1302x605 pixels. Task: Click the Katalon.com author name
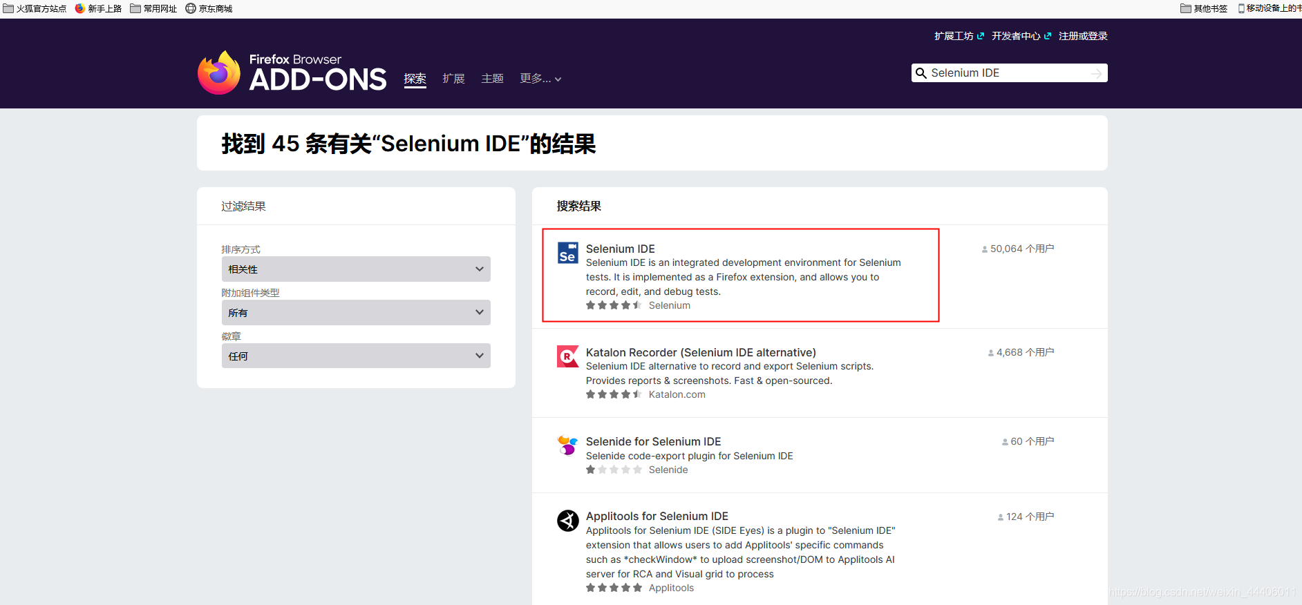(677, 394)
